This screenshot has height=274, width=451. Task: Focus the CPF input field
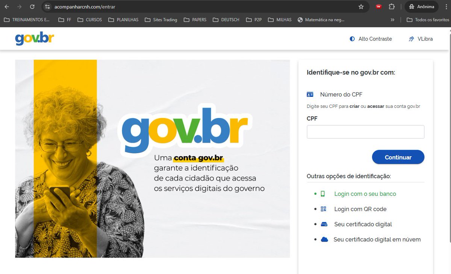pyautogui.click(x=365, y=132)
